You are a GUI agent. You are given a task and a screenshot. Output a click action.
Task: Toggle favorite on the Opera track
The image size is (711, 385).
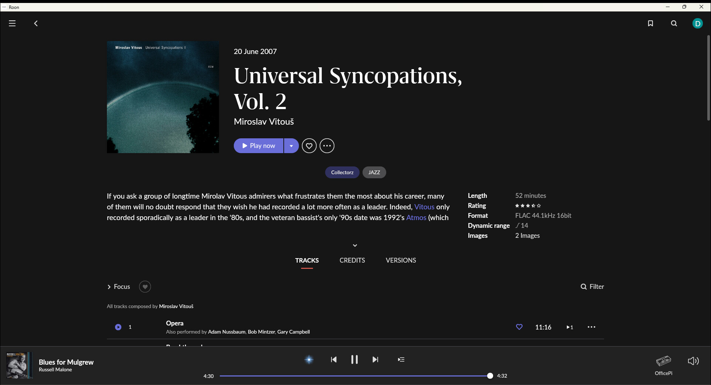tap(519, 327)
